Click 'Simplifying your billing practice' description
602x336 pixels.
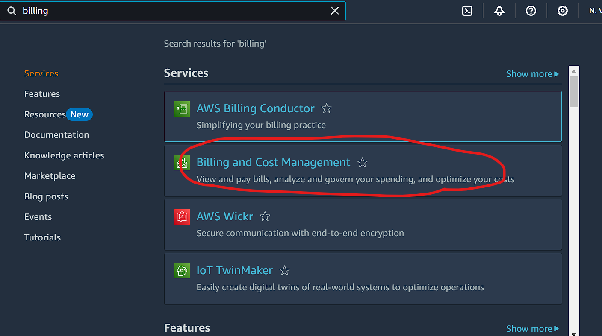click(261, 125)
